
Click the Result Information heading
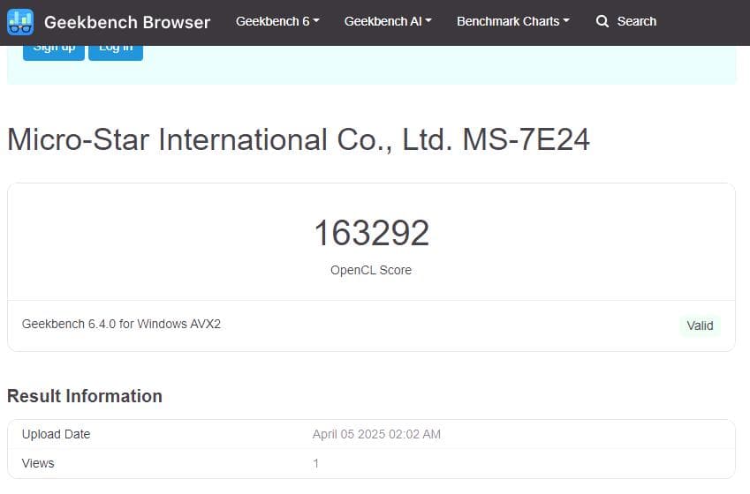(85, 396)
